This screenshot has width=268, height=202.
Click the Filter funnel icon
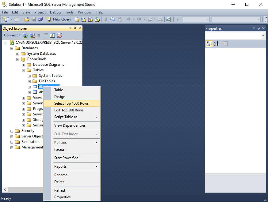coord(46,35)
